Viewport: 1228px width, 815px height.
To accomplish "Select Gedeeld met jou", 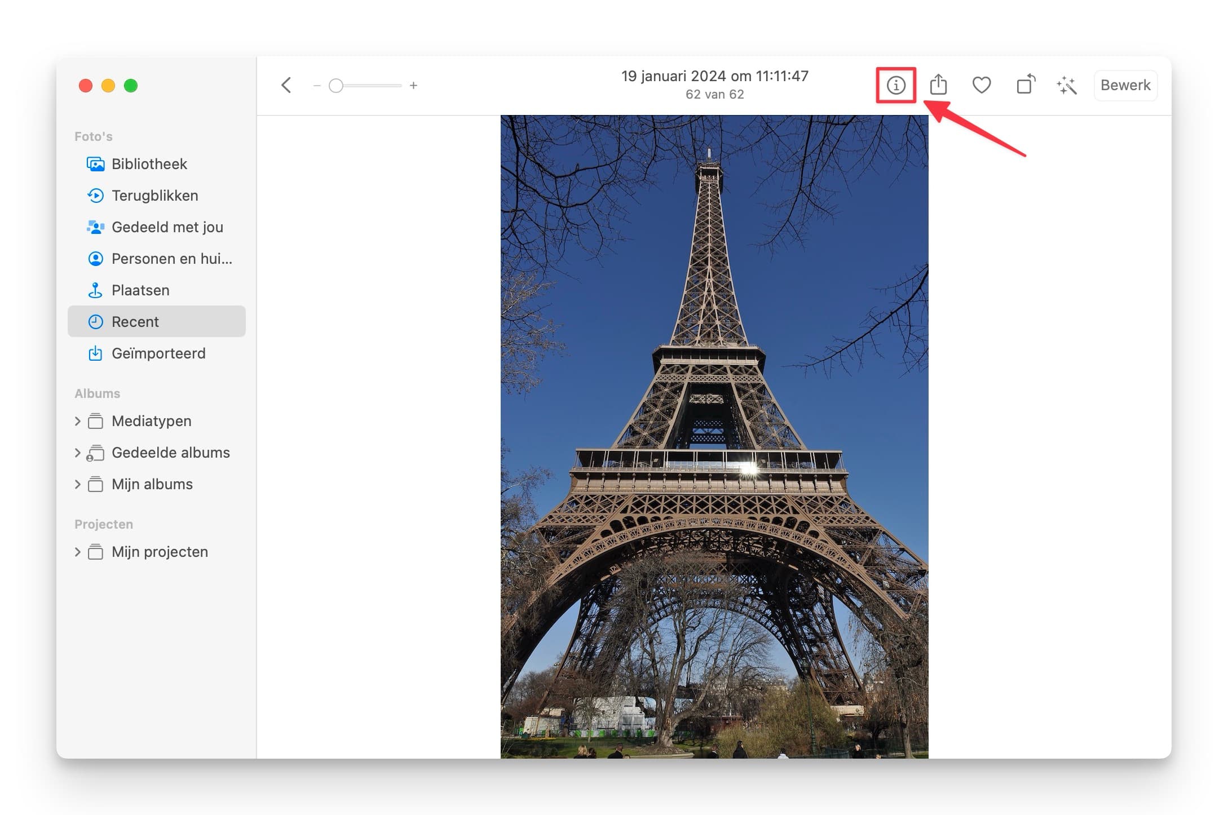I will coord(157,227).
